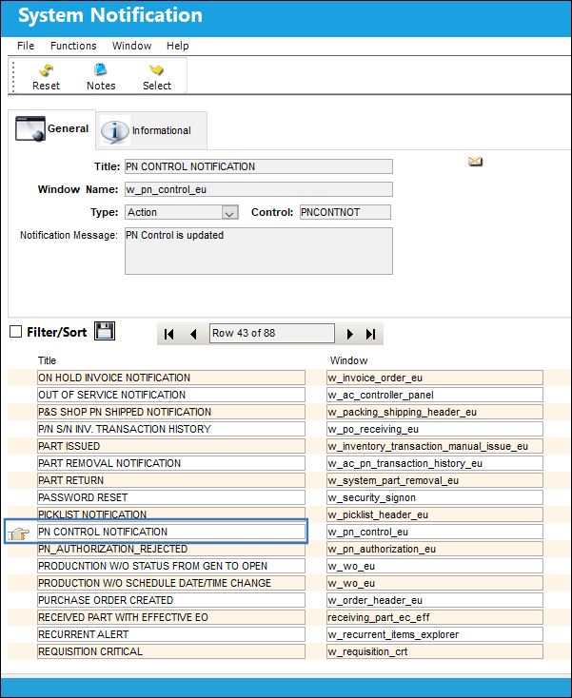Click the General tab window icon
Image resolution: width=572 pixels, height=698 pixels.
30,128
